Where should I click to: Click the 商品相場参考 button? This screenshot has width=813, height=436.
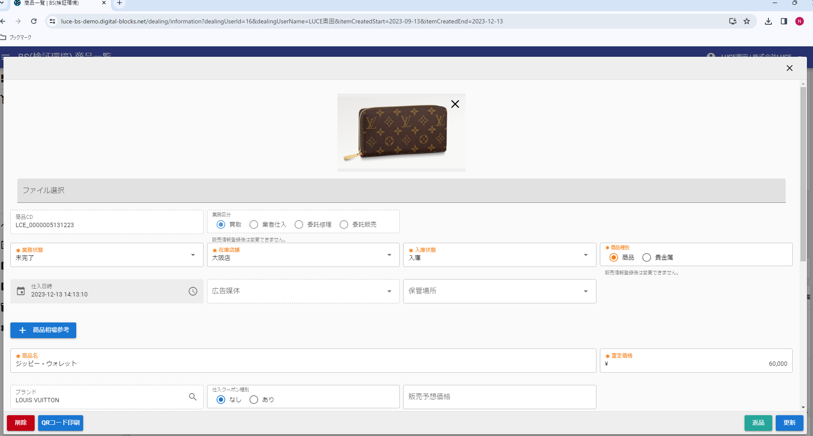(x=43, y=330)
